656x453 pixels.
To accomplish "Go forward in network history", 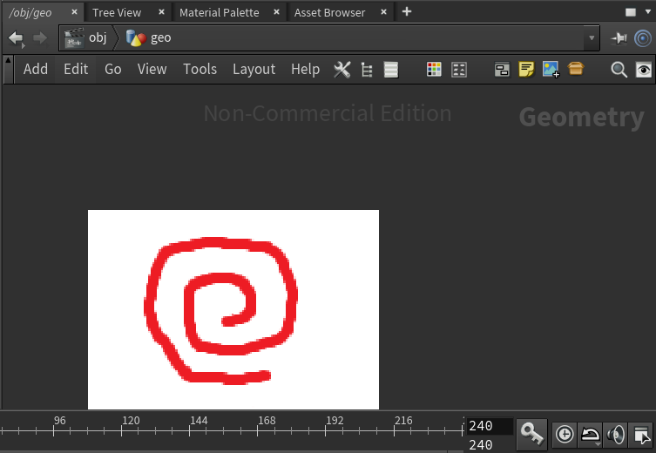I will 40,38.
